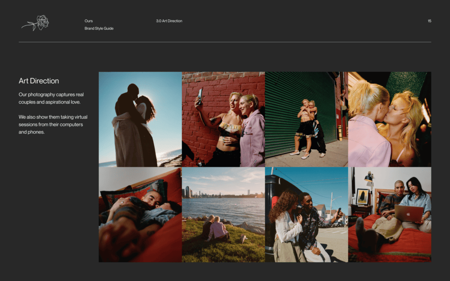Open the silhouetted couple beach photo
Screen dimensions: 450x281
[x=140, y=119]
